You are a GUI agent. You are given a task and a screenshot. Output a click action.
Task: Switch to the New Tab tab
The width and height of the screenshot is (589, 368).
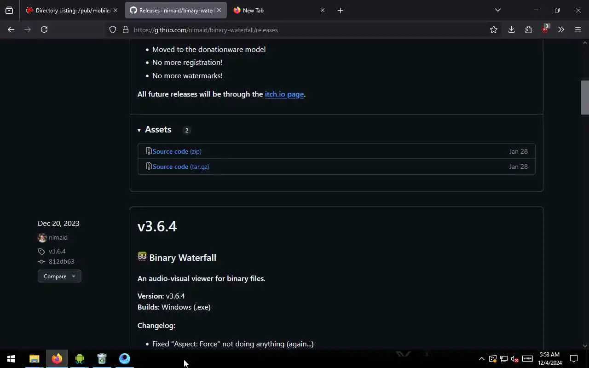pyautogui.click(x=279, y=10)
